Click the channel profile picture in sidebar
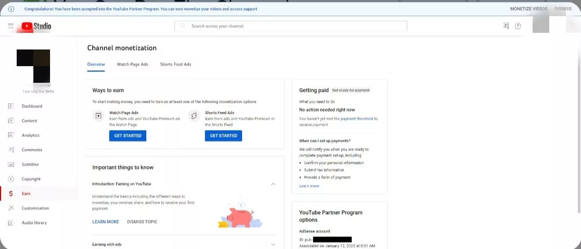 click(x=33, y=66)
